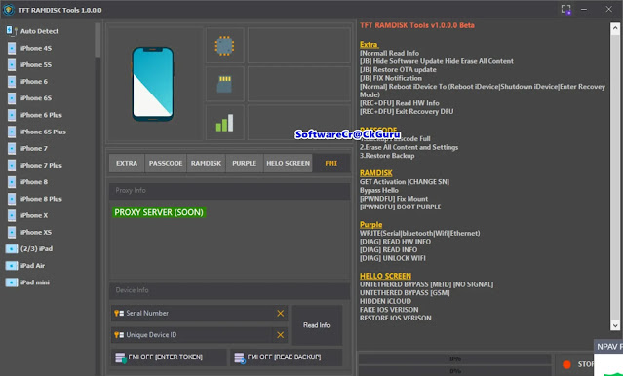Click the log panel scroll down arrow
This screenshot has height=376, width=623.
[x=615, y=325]
